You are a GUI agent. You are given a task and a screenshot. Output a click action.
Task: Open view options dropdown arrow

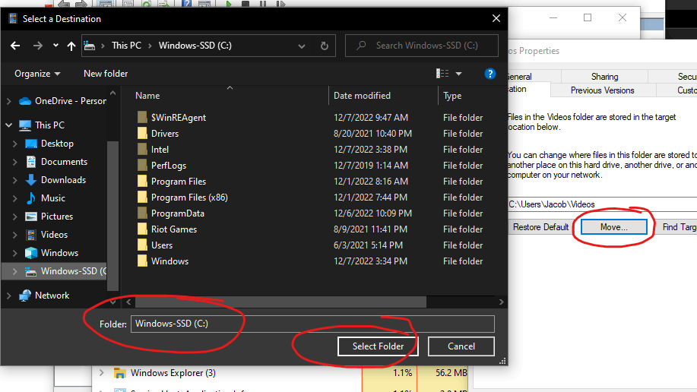click(x=459, y=74)
